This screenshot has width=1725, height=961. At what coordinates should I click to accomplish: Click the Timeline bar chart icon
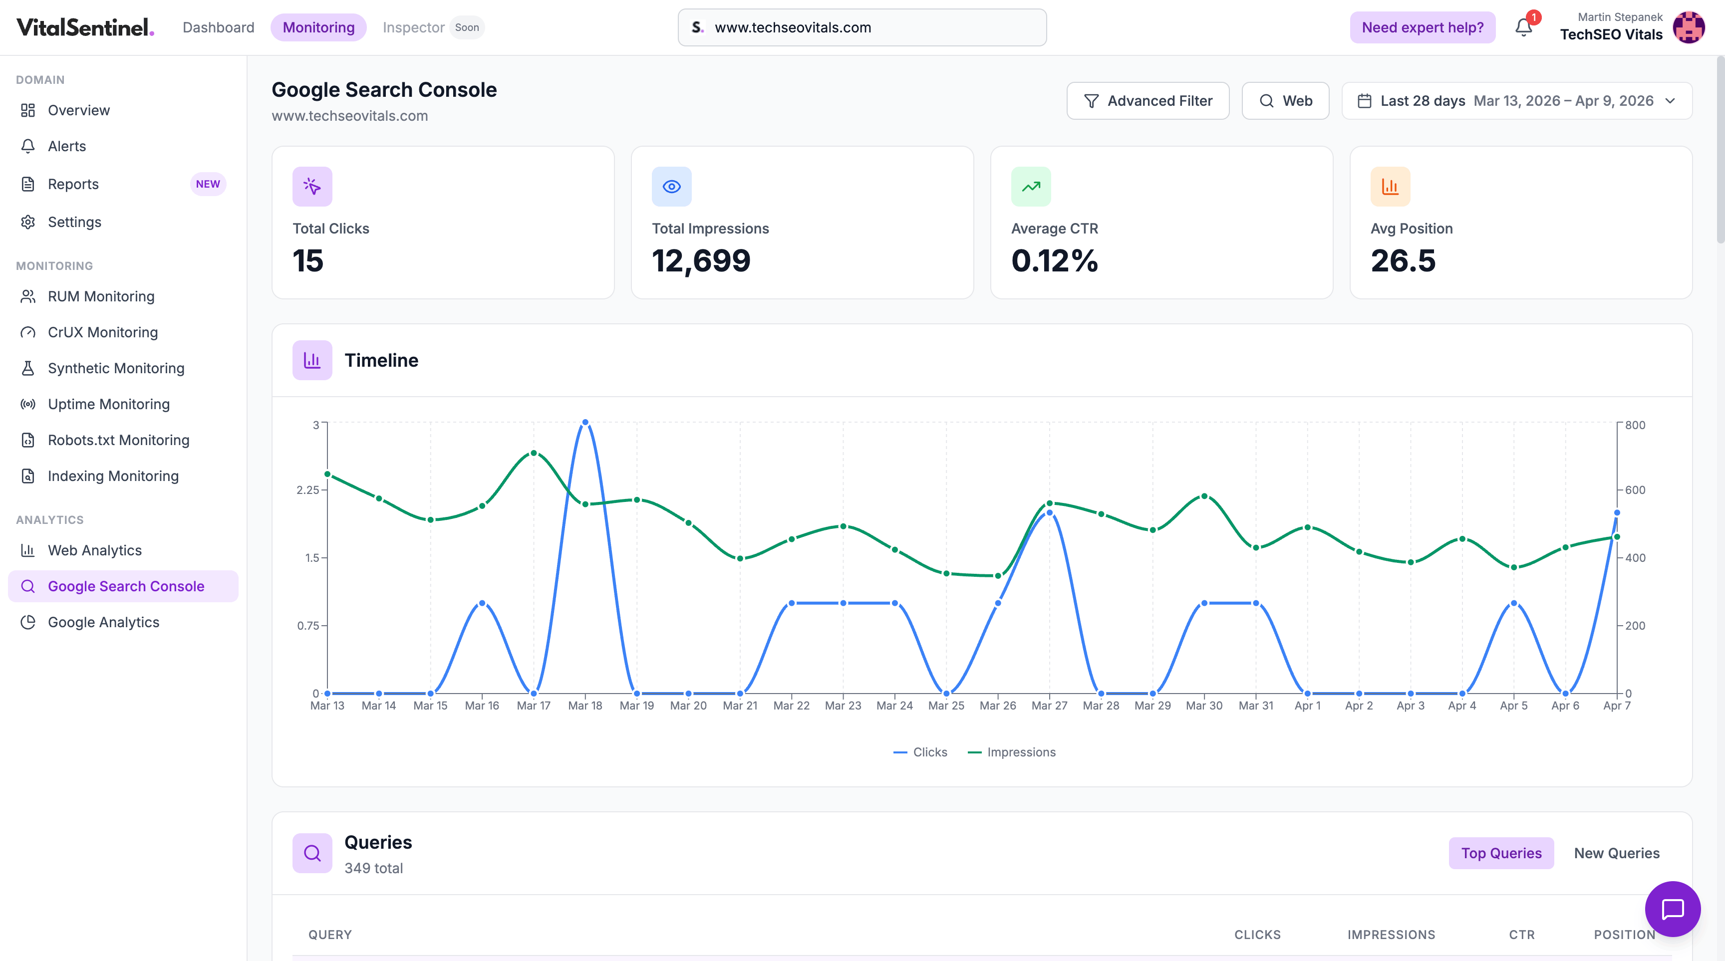tap(312, 359)
